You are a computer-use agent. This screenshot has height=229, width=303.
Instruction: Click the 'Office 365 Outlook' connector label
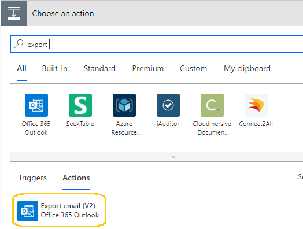pos(36,128)
